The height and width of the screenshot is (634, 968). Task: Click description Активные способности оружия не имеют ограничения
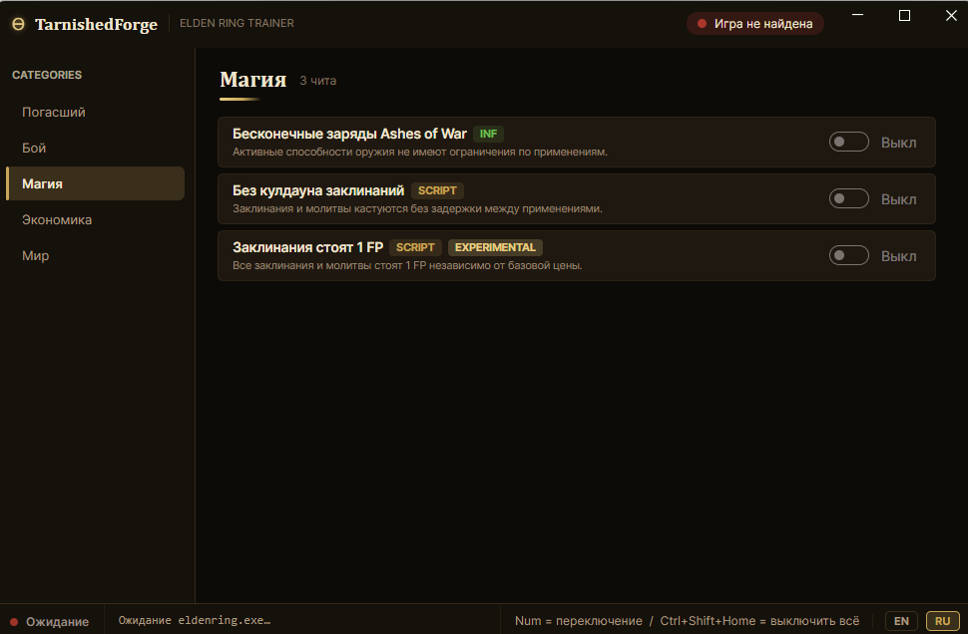tap(420, 152)
